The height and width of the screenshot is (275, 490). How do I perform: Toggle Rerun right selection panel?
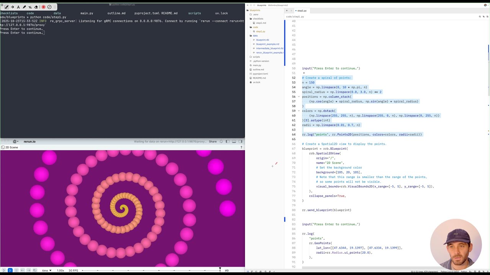(240, 141)
